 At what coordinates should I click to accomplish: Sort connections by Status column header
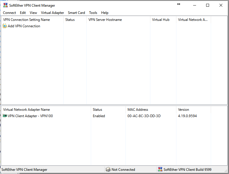tap(75, 20)
